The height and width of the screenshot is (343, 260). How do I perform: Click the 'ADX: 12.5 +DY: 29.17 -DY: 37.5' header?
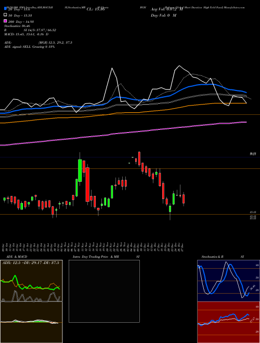pos(31,263)
